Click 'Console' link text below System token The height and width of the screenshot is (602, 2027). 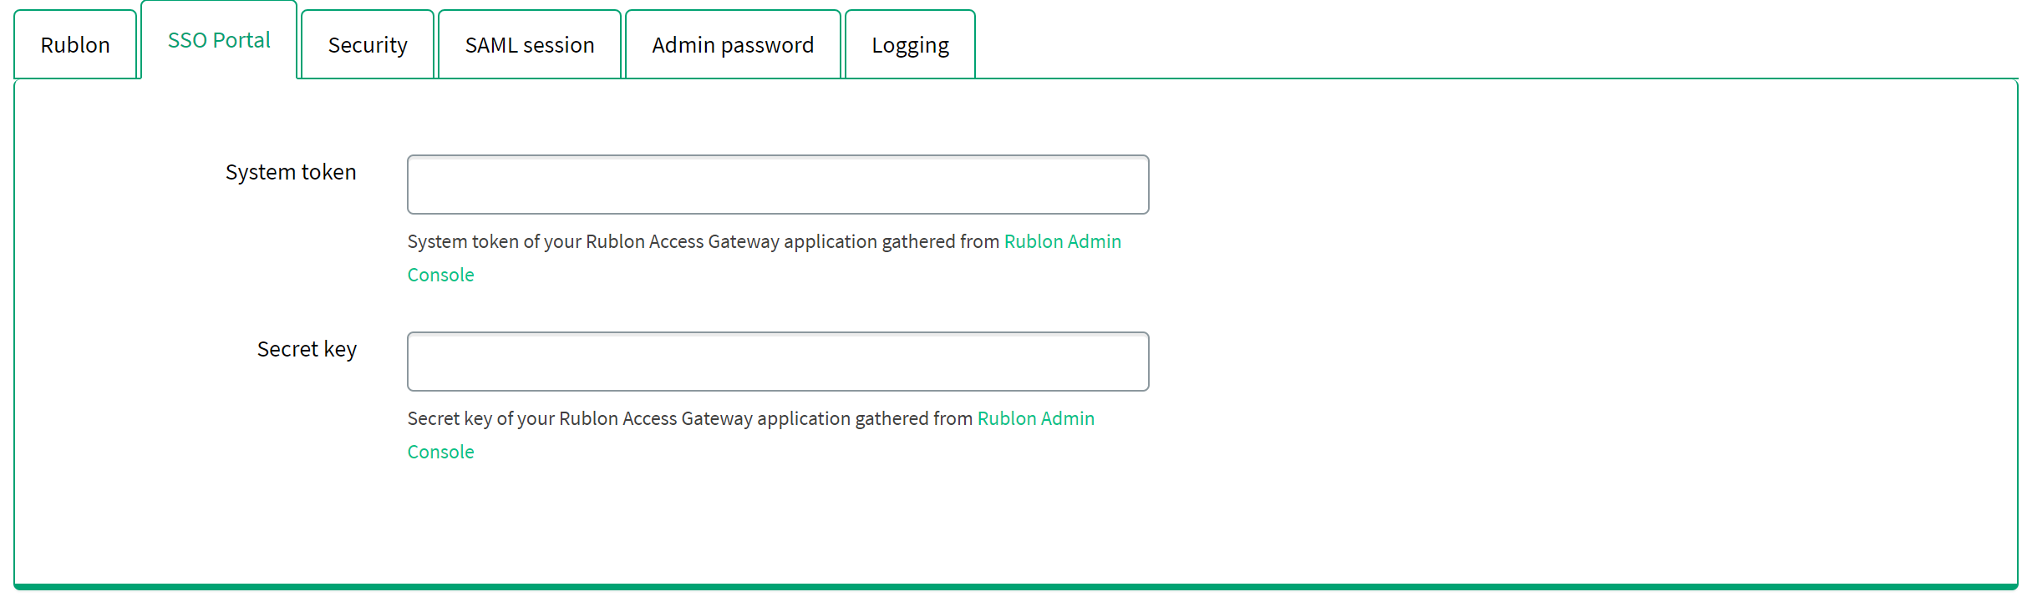click(440, 275)
